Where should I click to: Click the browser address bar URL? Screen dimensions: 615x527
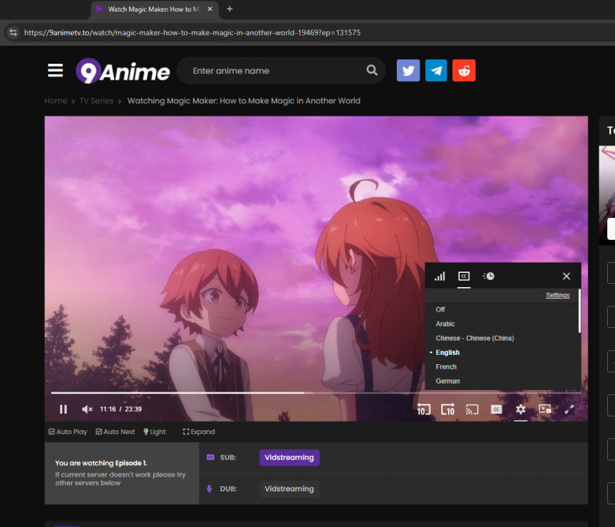pos(192,32)
